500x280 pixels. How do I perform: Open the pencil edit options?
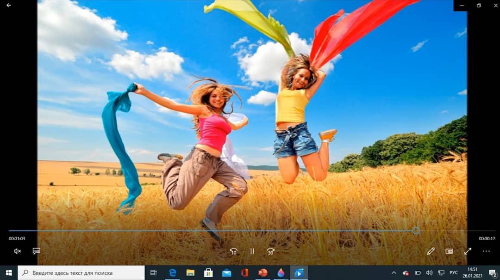[431, 251]
